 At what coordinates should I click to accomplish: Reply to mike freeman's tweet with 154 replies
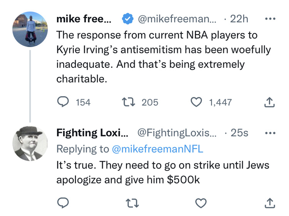click(62, 102)
